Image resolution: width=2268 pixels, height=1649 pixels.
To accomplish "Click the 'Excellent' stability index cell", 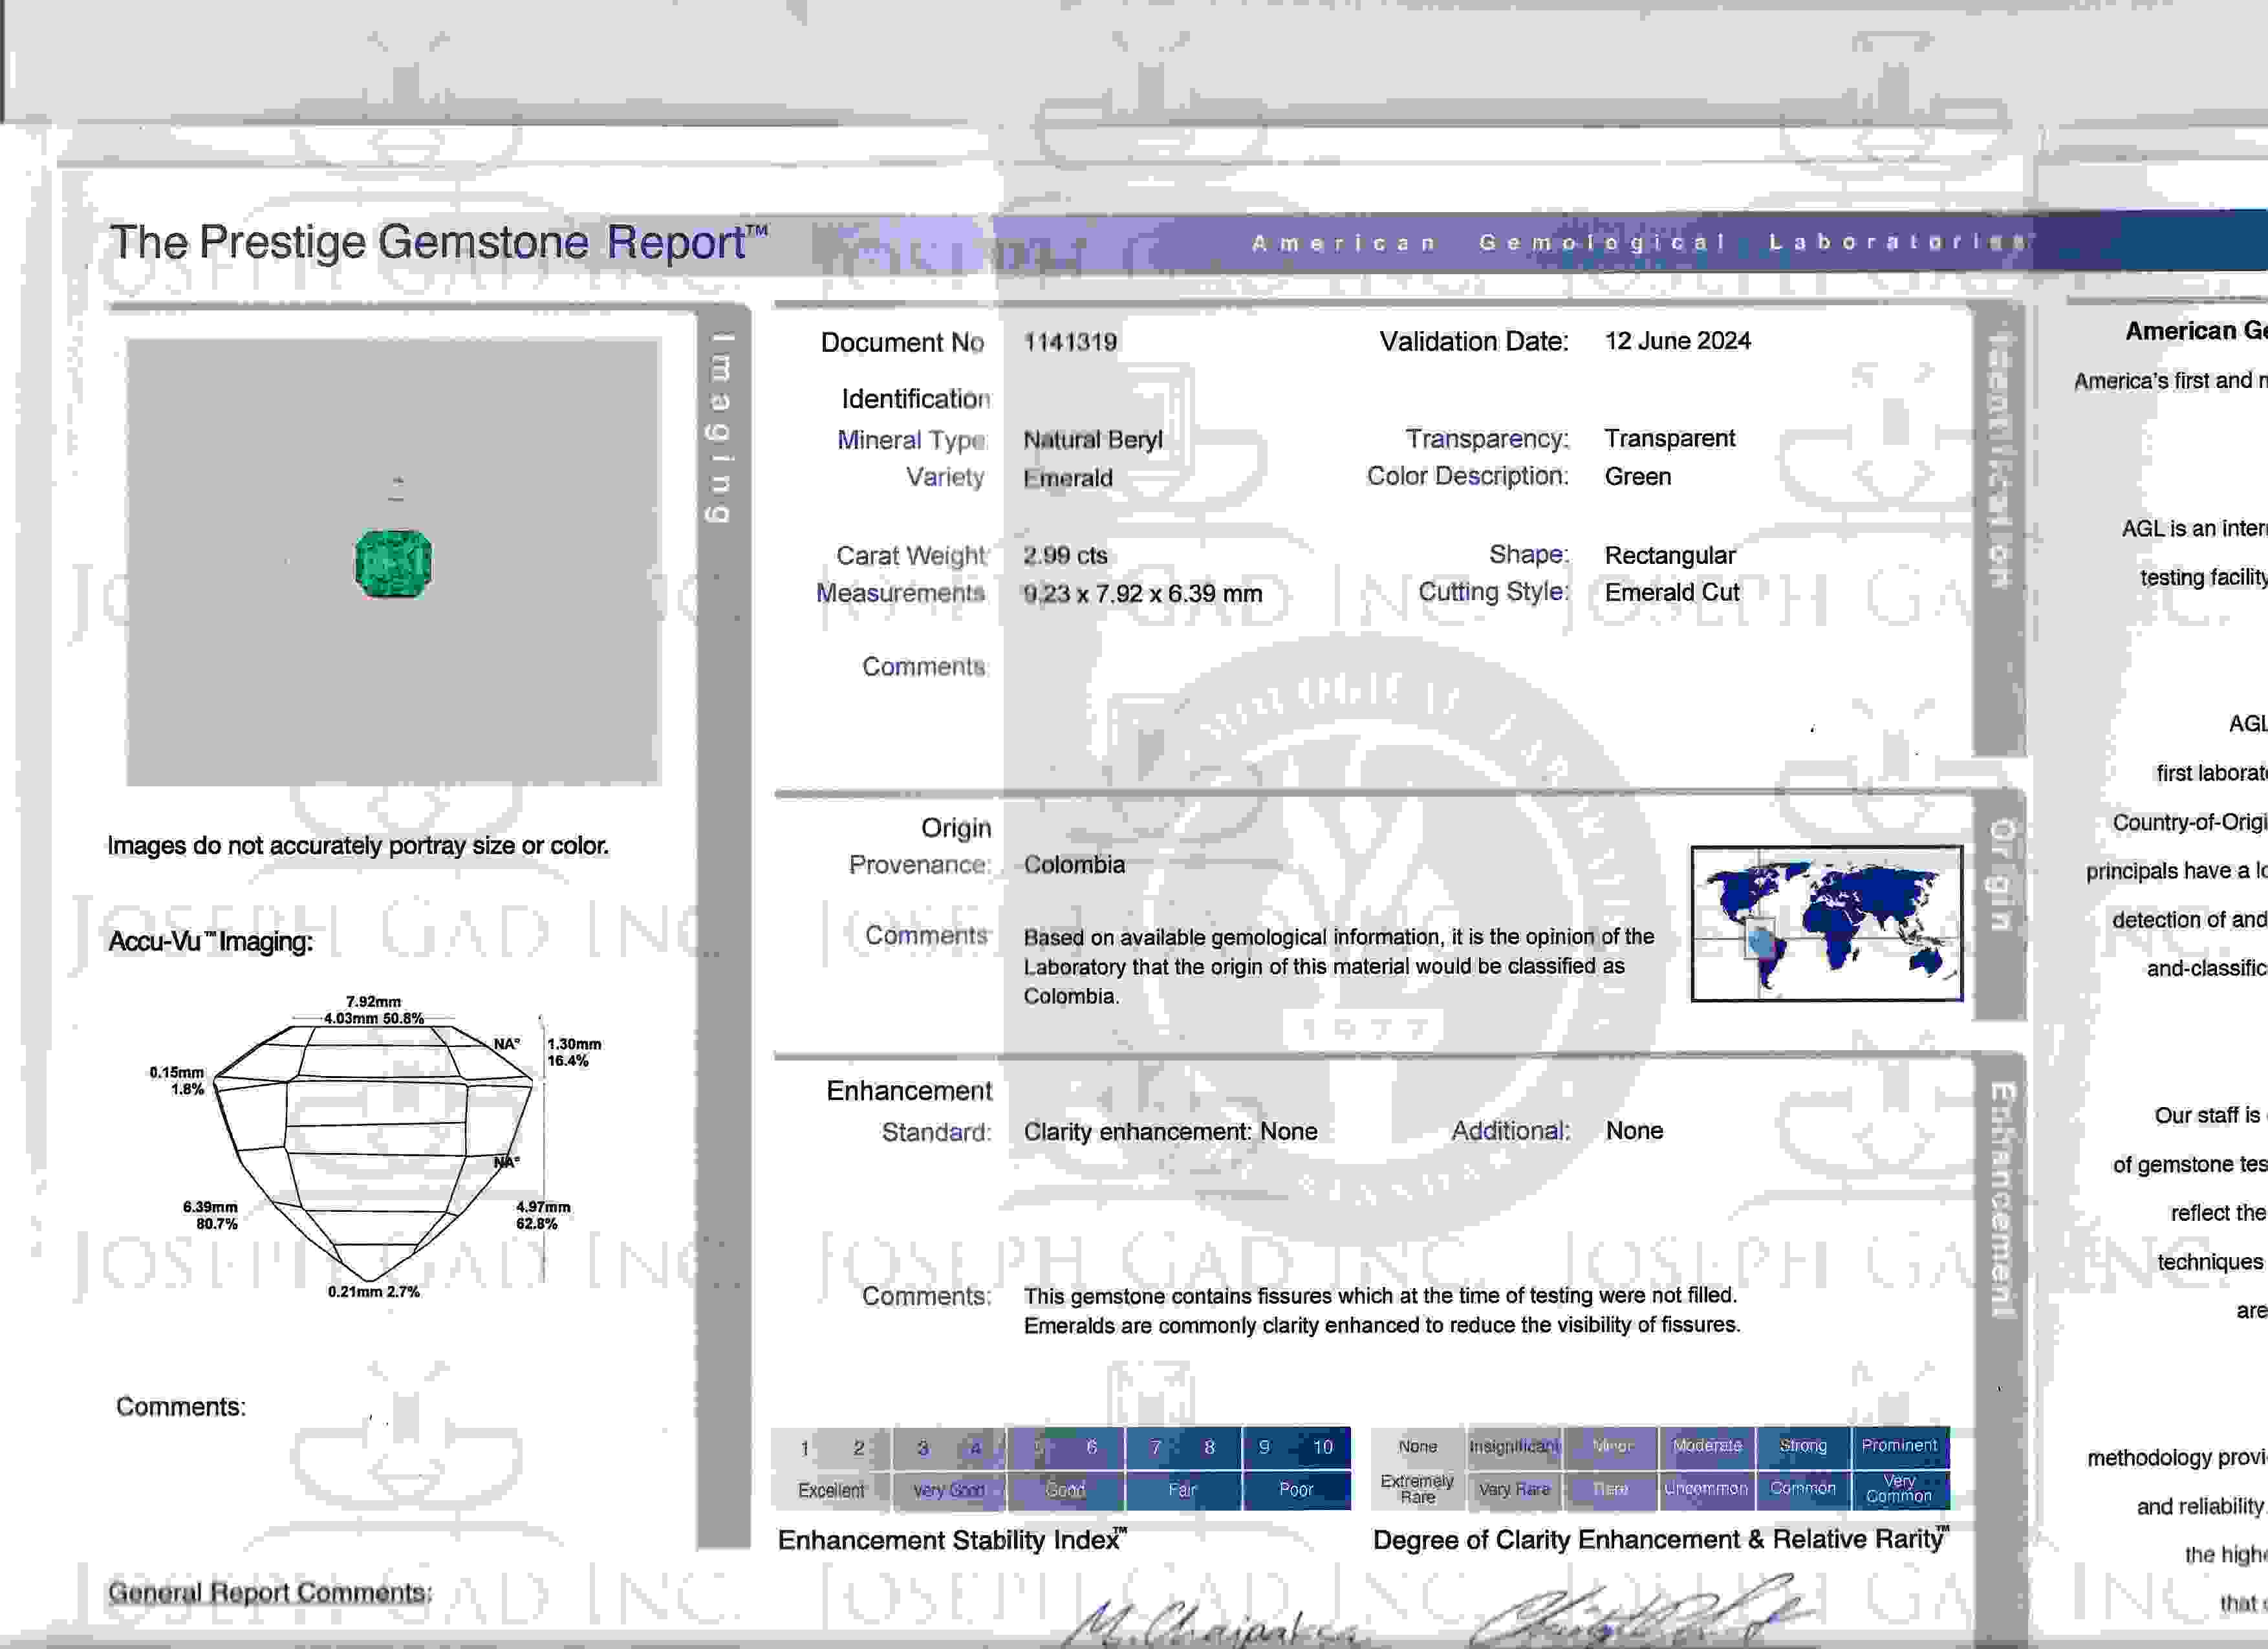I will point(830,1490).
